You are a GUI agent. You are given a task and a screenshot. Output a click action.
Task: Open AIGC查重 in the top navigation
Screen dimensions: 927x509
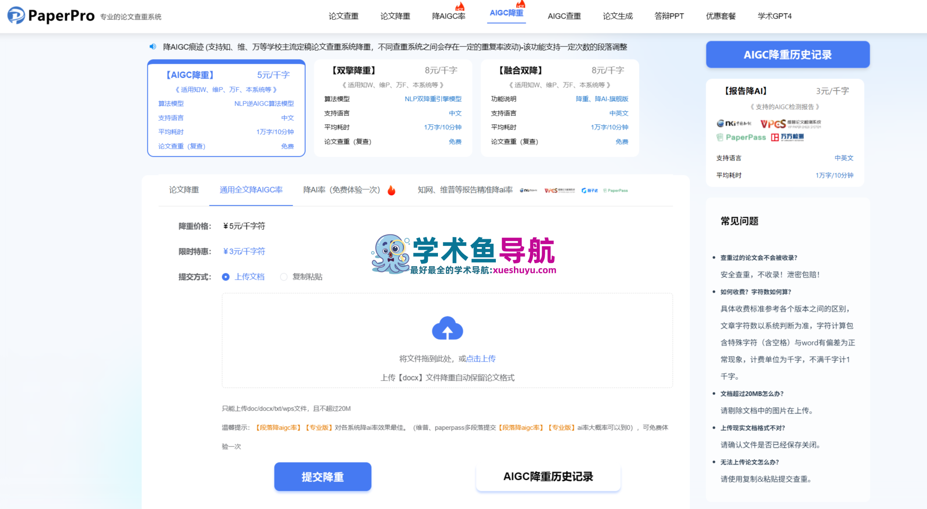[x=564, y=16]
